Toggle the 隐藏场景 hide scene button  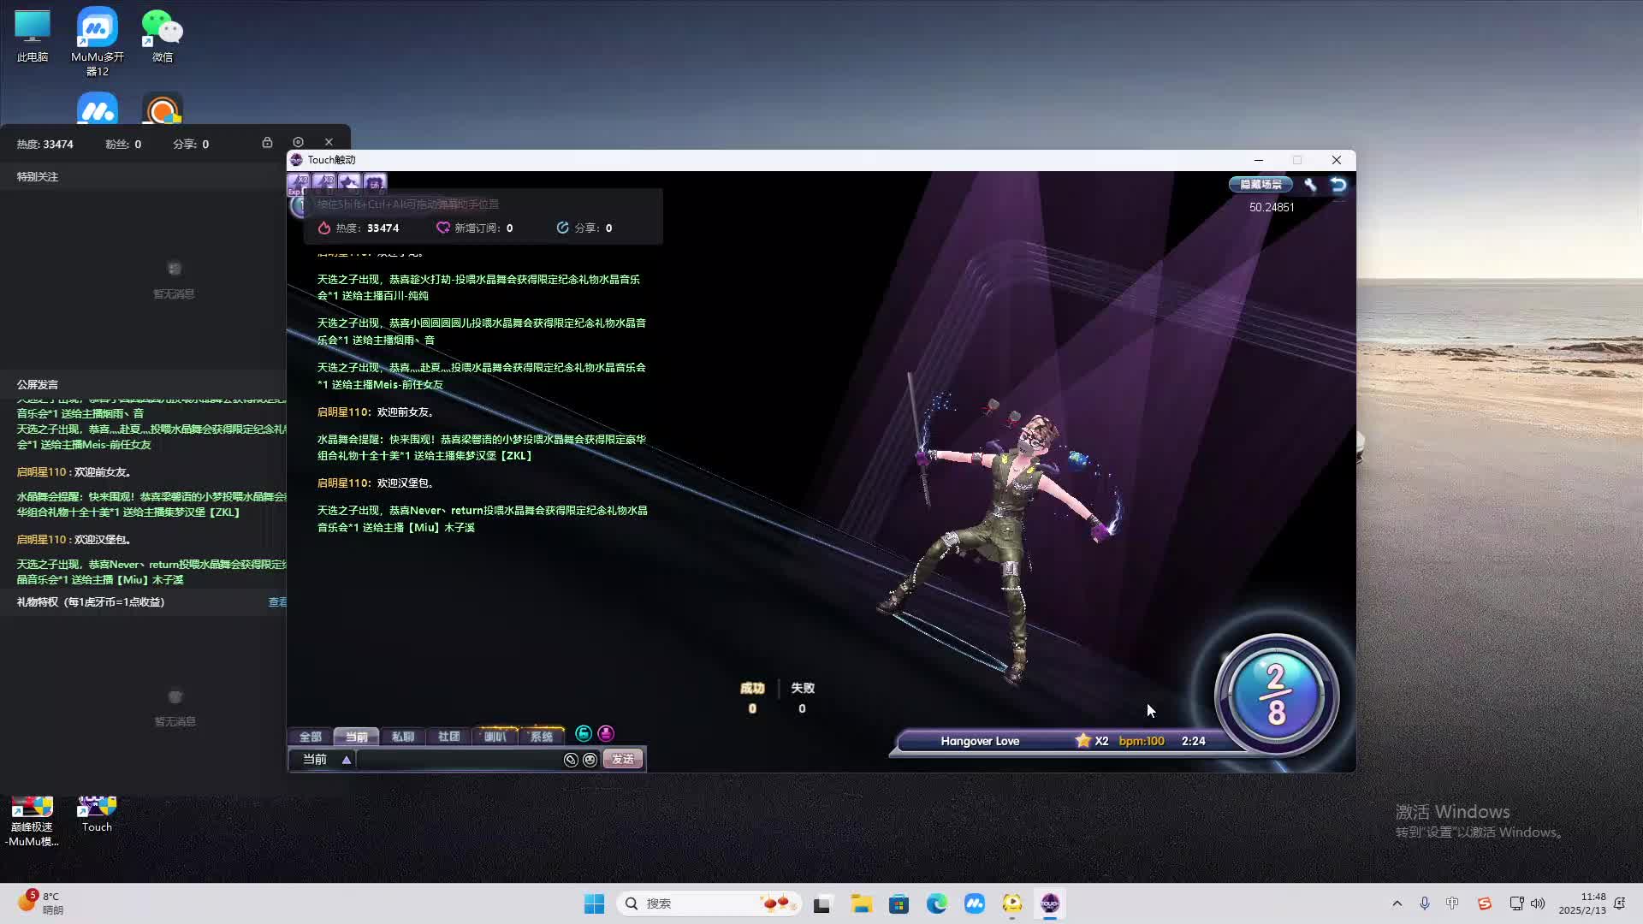point(1260,184)
